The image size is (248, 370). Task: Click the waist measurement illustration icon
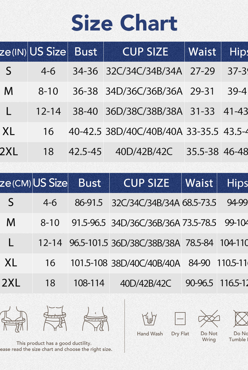55,318
